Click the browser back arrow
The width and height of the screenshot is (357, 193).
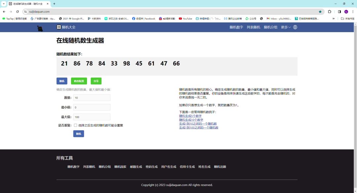(4, 12)
